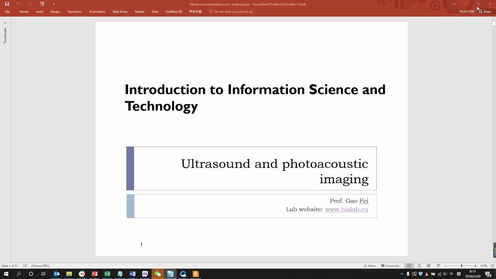Open the undo history dropdown arrow
The width and height of the screenshot is (496, 279).
click(x=23, y=4)
